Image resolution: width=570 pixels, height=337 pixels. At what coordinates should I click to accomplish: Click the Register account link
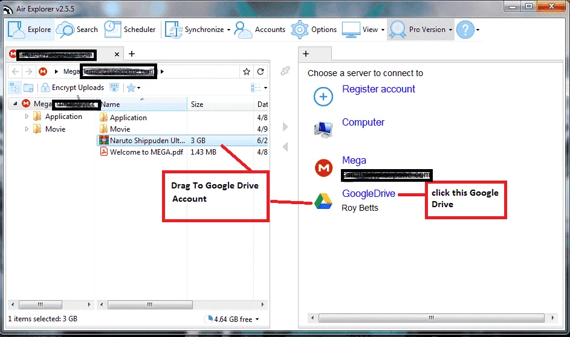pyautogui.click(x=378, y=89)
